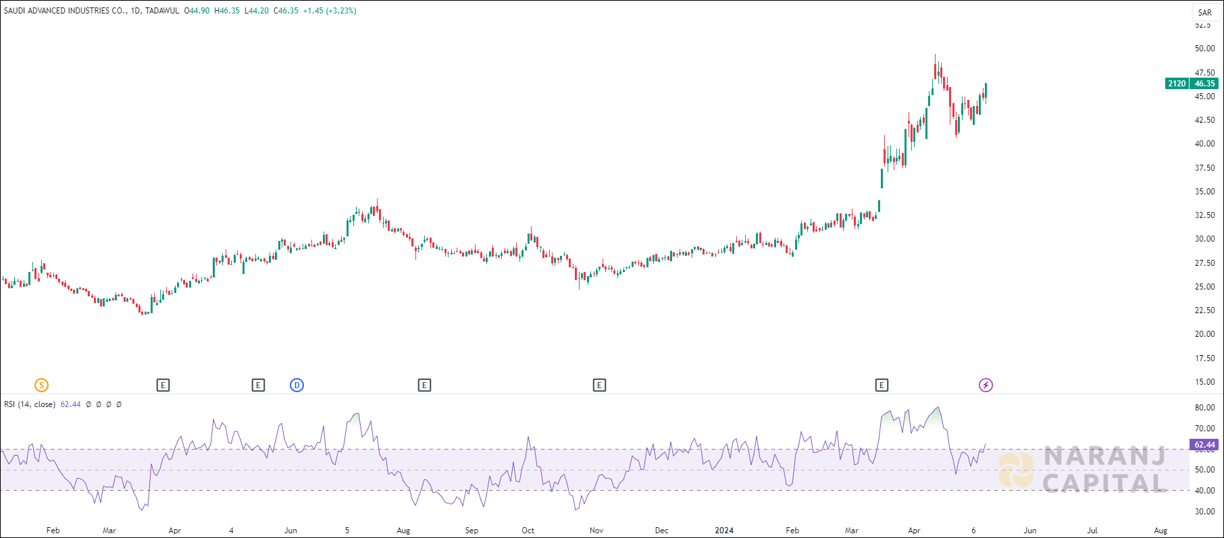Click the Jul label on time axis

[x=1092, y=531]
